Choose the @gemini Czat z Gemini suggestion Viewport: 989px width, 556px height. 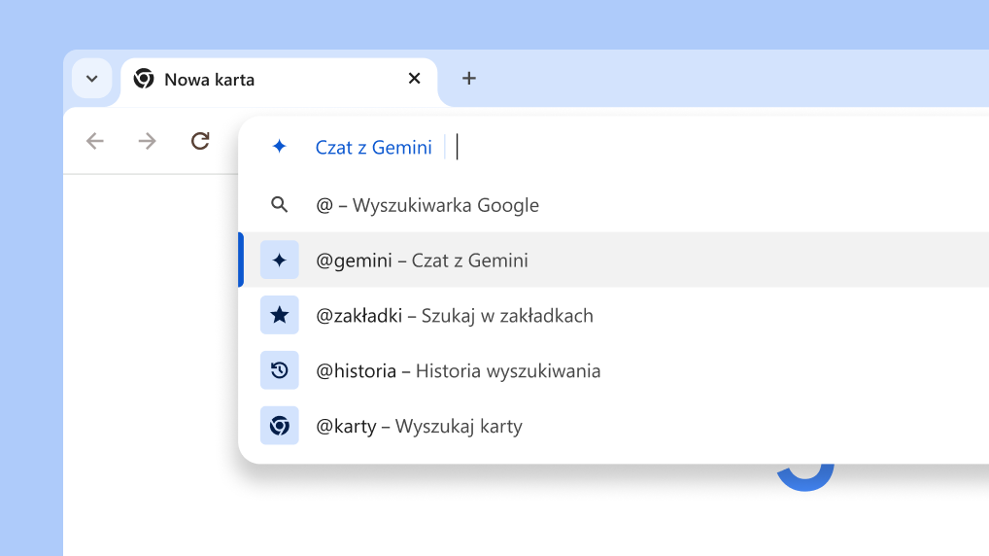614,260
